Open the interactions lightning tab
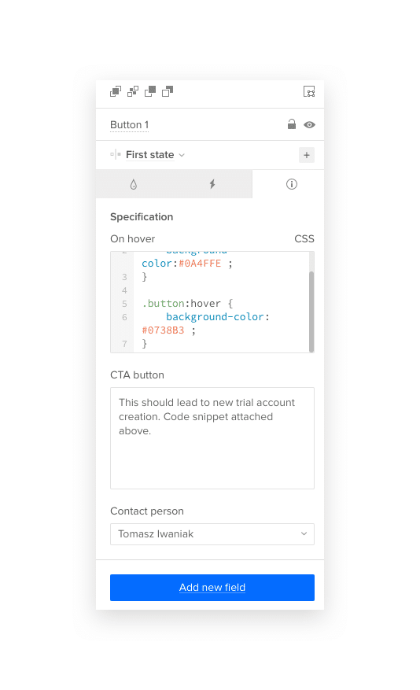The image size is (420, 690). click(212, 184)
